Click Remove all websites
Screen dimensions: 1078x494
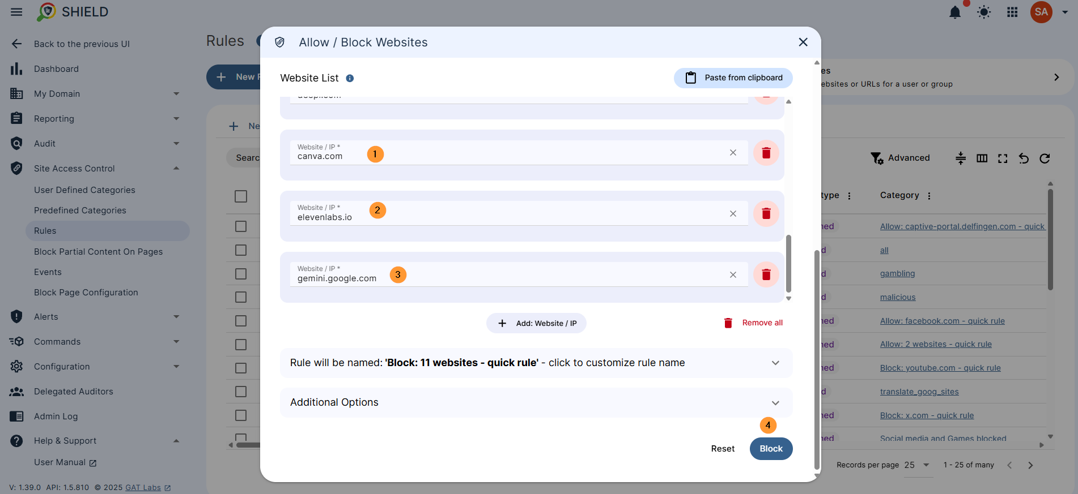[x=753, y=323]
